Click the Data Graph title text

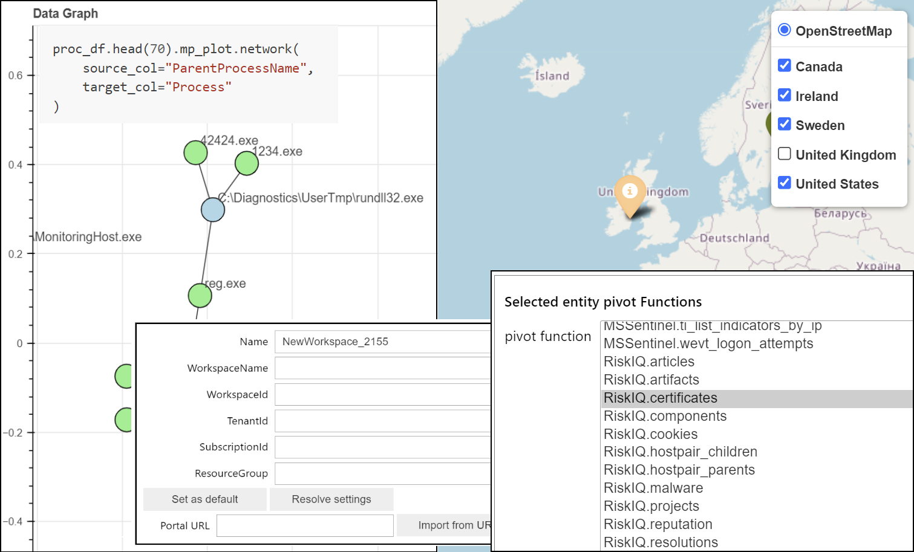(65, 13)
